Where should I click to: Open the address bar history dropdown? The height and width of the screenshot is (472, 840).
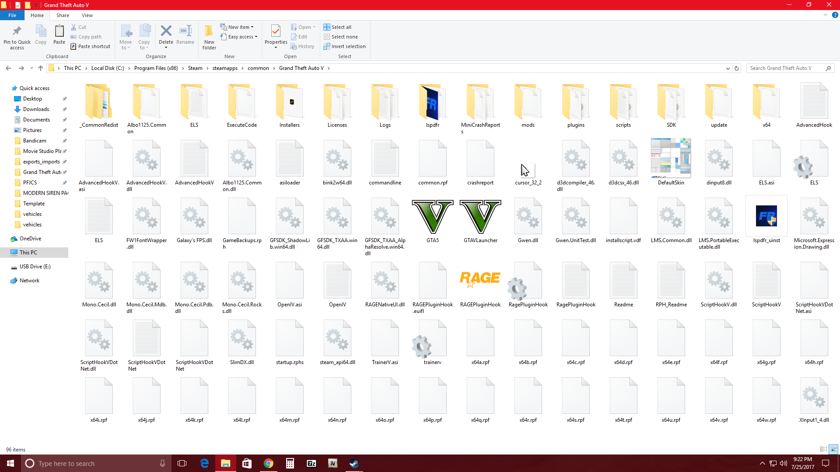[x=728, y=68]
